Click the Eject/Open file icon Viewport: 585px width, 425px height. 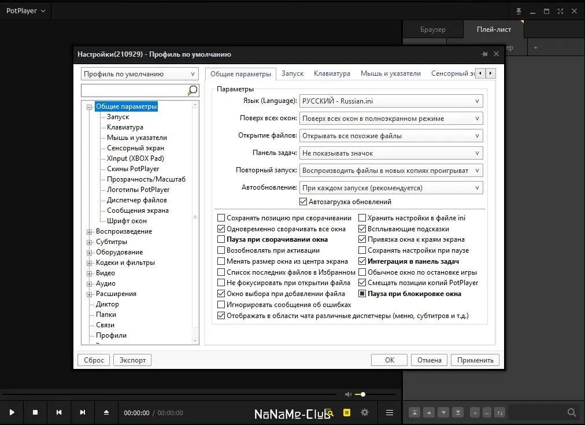point(106,412)
